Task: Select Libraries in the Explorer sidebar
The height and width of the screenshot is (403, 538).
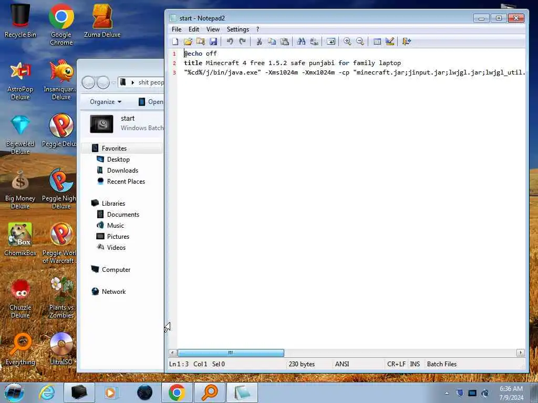Action: (113, 203)
